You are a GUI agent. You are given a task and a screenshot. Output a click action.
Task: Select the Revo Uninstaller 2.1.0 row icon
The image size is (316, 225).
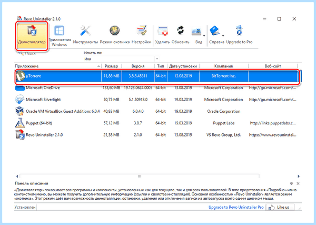(20, 135)
